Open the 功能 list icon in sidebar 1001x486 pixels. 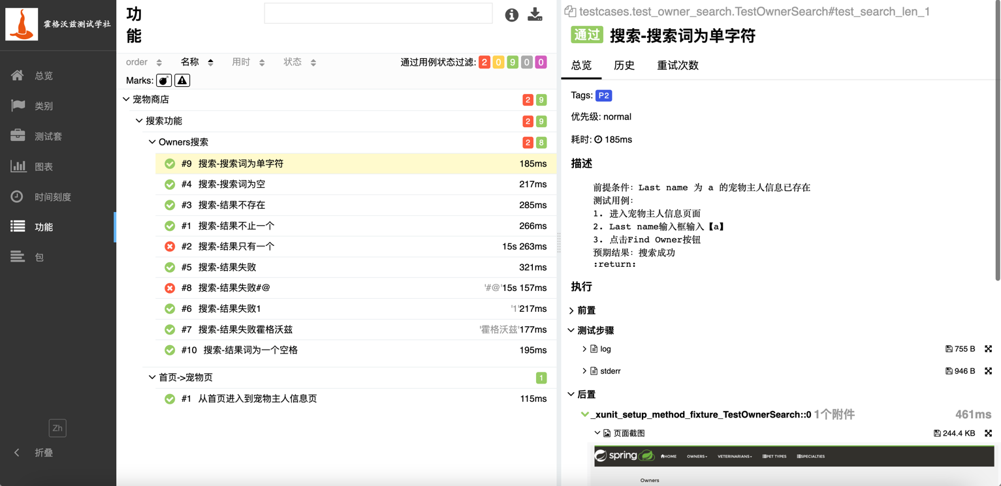18,226
